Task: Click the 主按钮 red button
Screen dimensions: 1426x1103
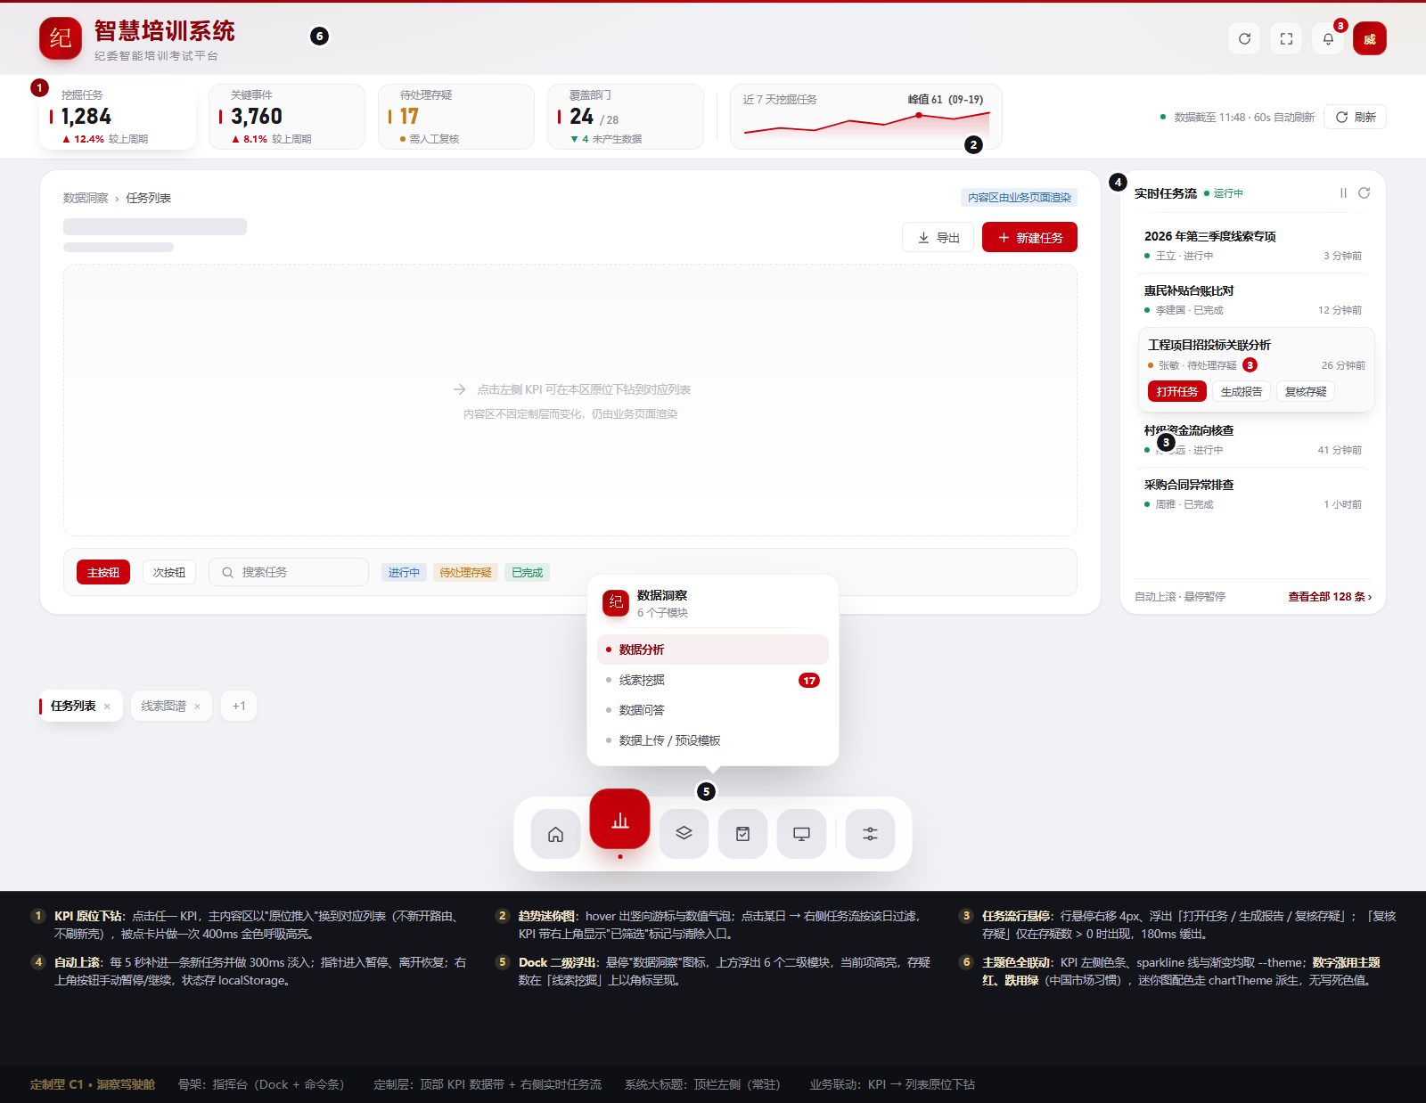Action: pyautogui.click(x=103, y=572)
